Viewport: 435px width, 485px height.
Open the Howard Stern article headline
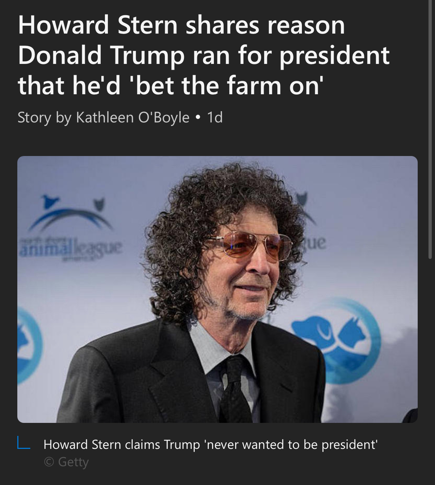pos(204,55)
